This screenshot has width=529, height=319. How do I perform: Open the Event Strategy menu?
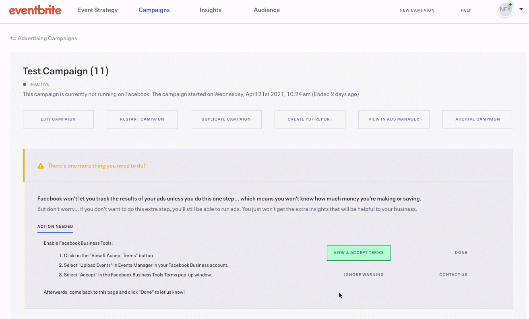[98, 10]
